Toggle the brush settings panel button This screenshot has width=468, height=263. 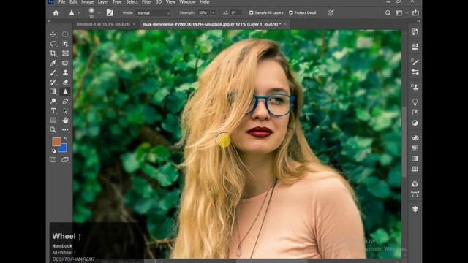coord(110,13)
